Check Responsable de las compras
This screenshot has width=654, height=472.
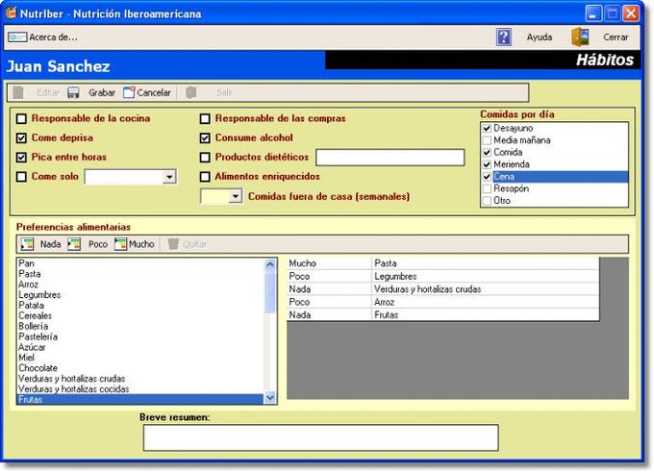pyautogui.click(x=205, y=119)
